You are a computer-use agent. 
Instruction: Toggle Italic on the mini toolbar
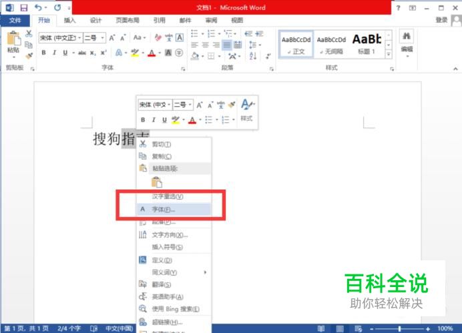[x=154, y=120]
